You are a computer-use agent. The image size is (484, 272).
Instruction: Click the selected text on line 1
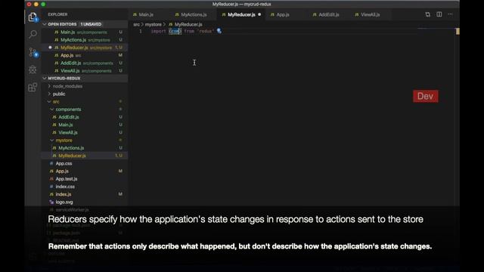pyautogui.click(x=175, y=31)
